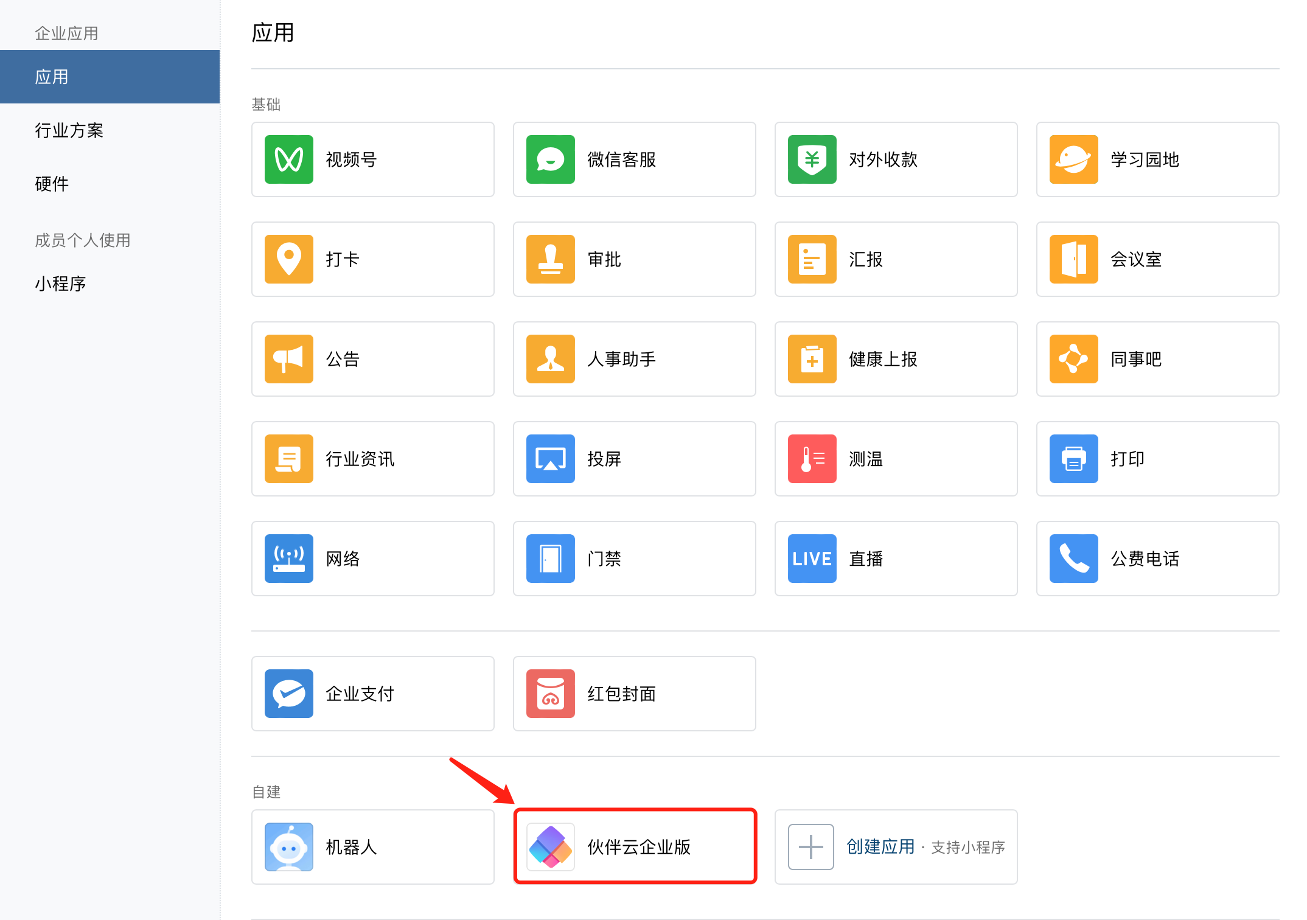The image size is (1307, 920).
Task: Click the 网络 label text
Action: (x=343, y=559)
